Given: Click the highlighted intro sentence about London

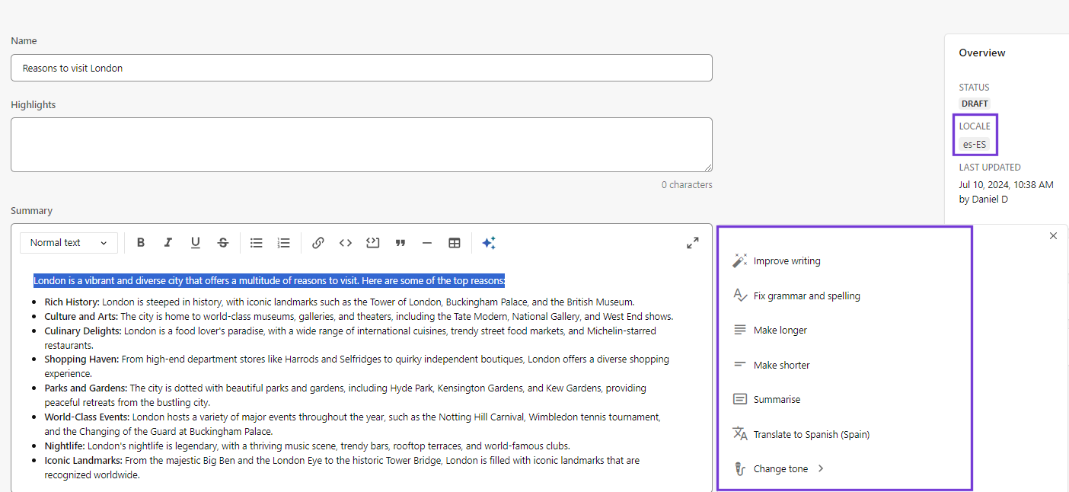Looking at the screenshot, I should (x=269, y=280).
